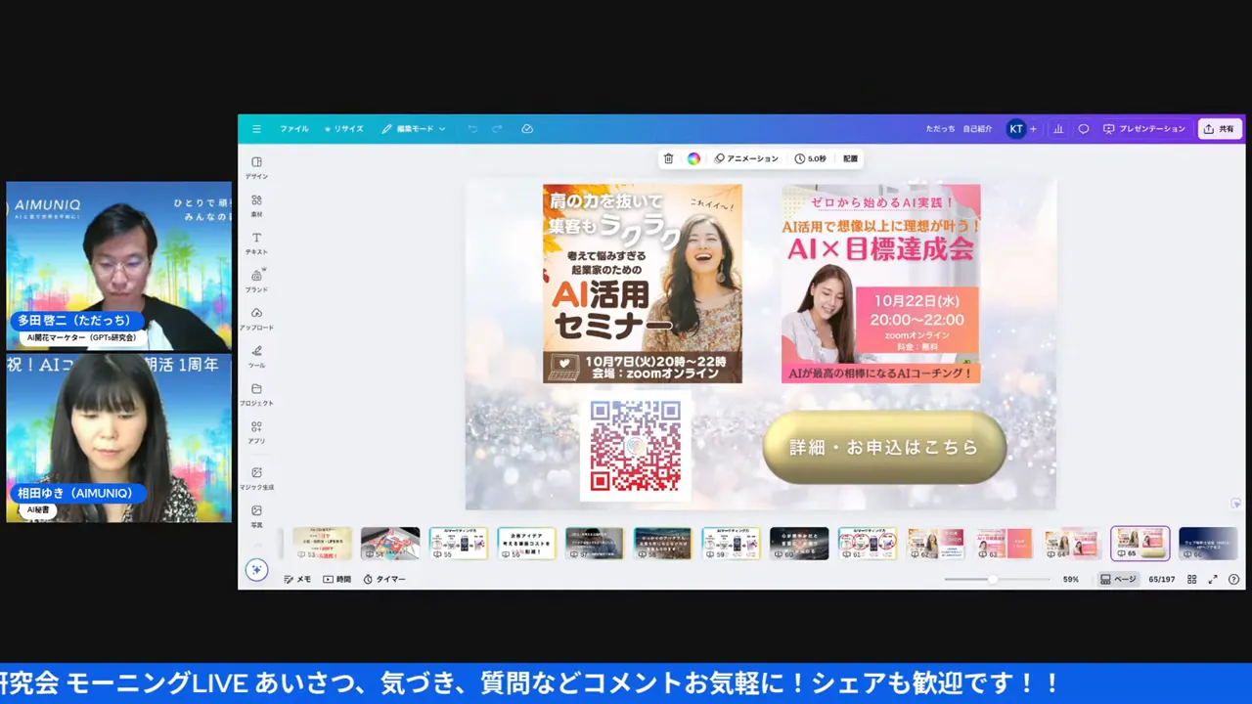Click the 59% zoom percentage

(1071, 580)
